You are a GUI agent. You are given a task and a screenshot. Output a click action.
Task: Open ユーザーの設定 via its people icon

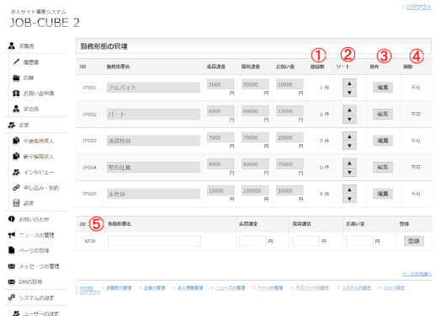16,313
